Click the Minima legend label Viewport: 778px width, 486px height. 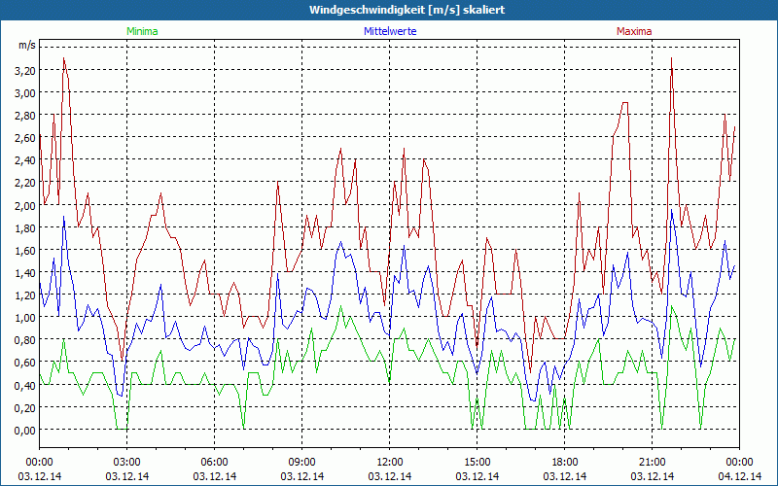(x=142, y=31)
